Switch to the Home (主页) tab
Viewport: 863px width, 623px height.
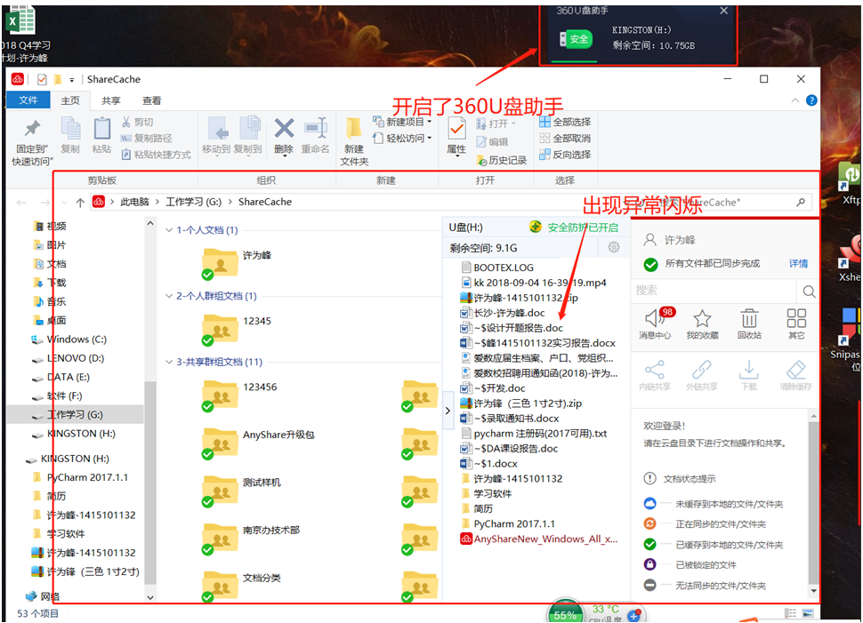pyautogui.click(x=70, y=100)
